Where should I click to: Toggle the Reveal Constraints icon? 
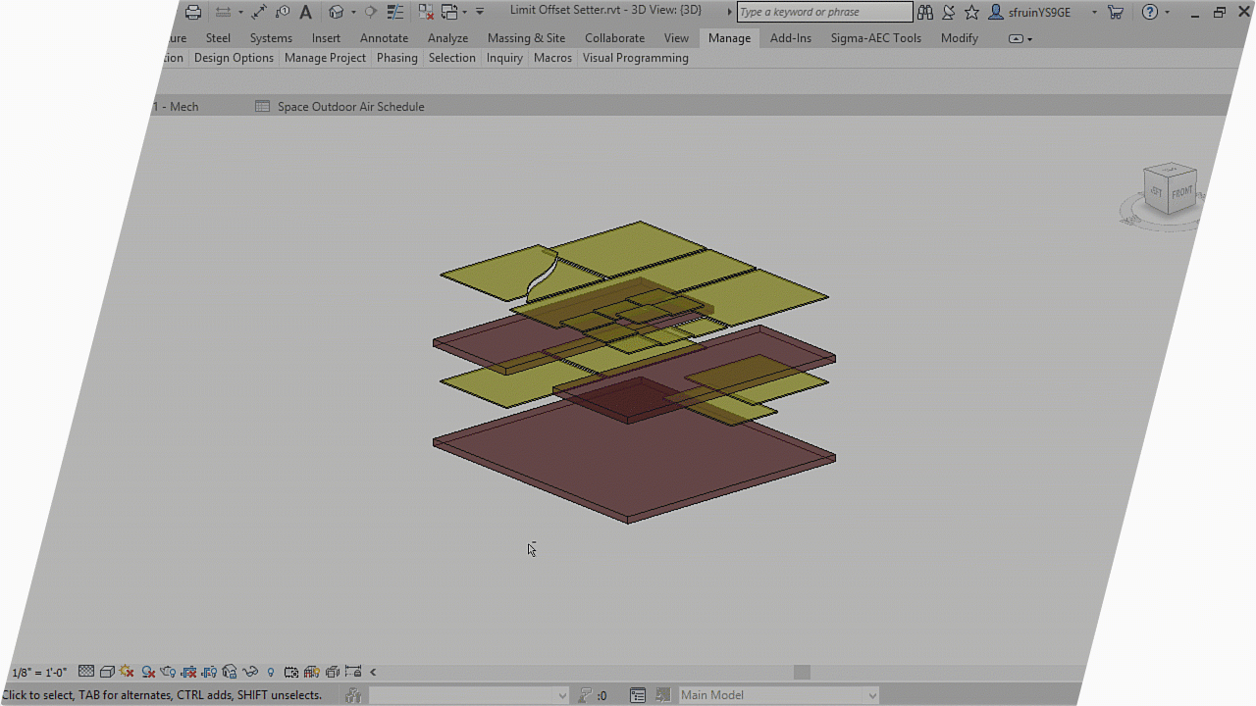(352, 672)
